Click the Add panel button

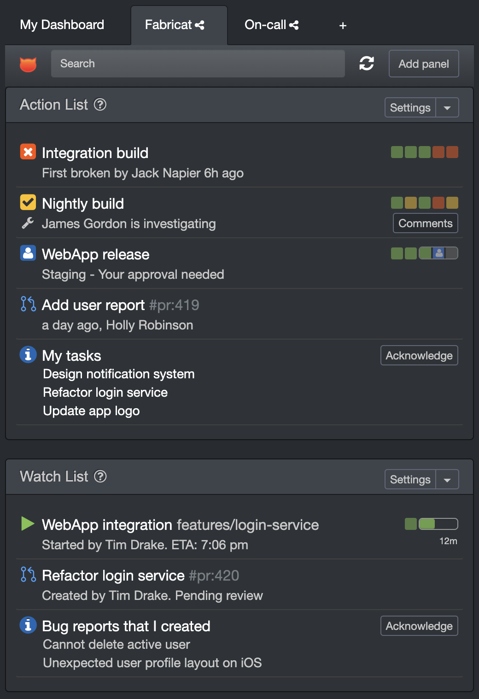[x=423, y=64]
